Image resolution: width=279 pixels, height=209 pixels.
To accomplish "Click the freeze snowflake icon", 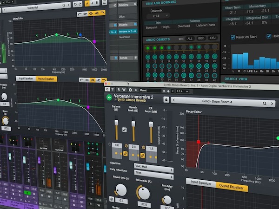I will 112,199.
